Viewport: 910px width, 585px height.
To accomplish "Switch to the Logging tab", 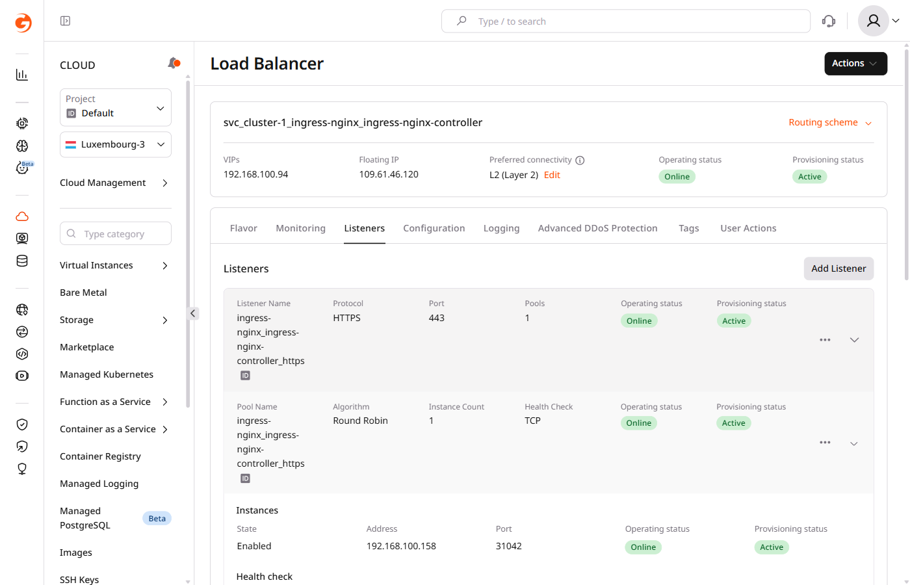I will 502,228.
